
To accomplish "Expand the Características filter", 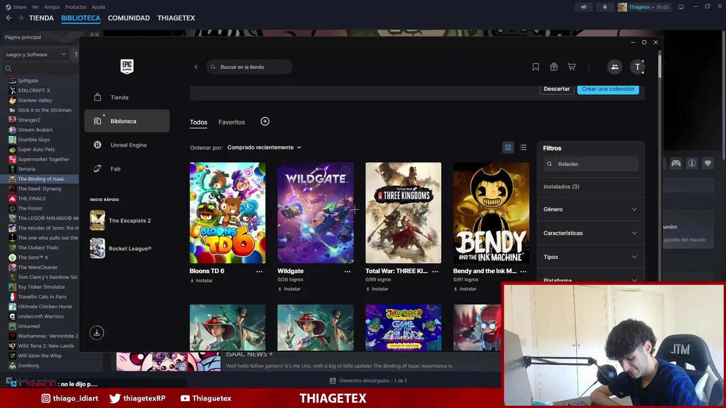I will pyautogui.click(x=590, y=233).
